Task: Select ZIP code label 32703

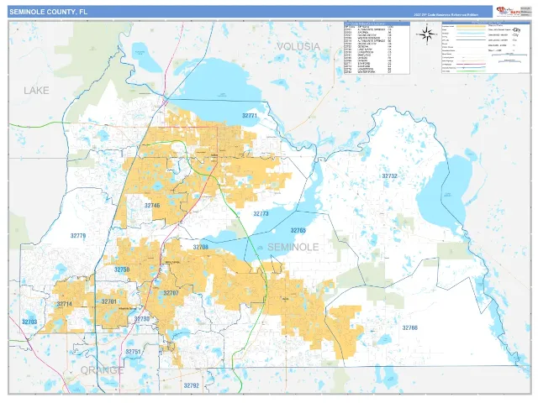Action: point(29,322)
